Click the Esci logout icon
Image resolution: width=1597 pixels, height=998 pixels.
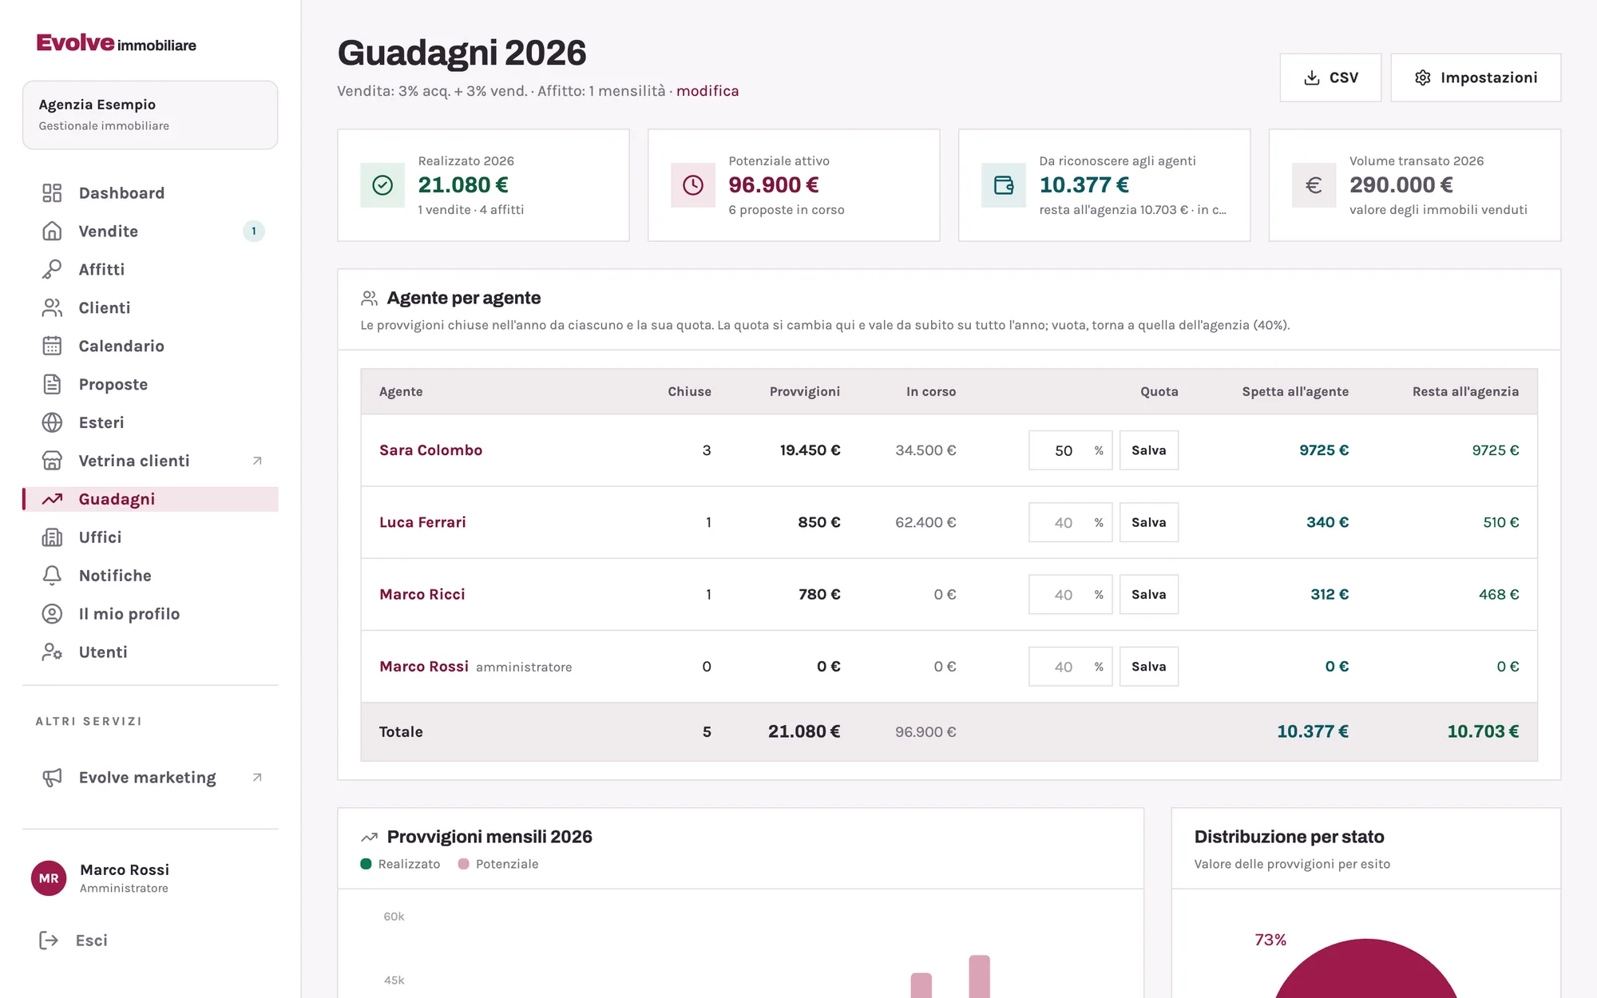[x=49, y=941]
